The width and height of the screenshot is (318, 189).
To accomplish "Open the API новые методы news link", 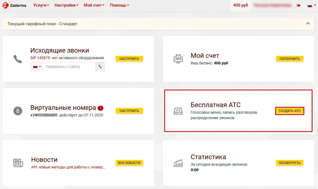I will coord(68,167).
